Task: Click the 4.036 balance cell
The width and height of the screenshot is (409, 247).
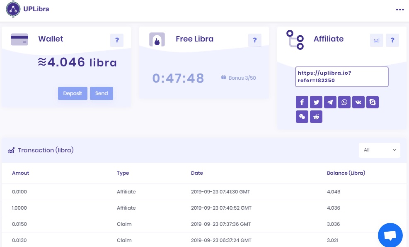Action: coord(334,208)
